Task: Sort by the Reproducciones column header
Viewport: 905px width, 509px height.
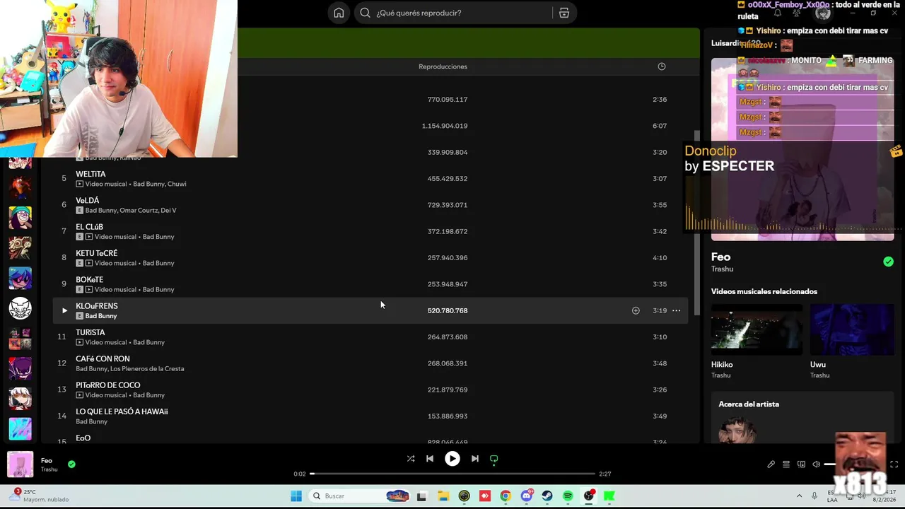Action: tap(443, 66)
